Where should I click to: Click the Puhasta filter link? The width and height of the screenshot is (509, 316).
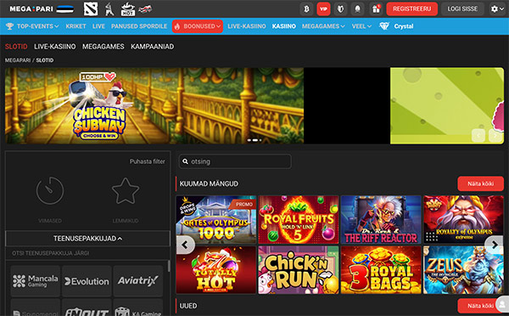[147, 161]
